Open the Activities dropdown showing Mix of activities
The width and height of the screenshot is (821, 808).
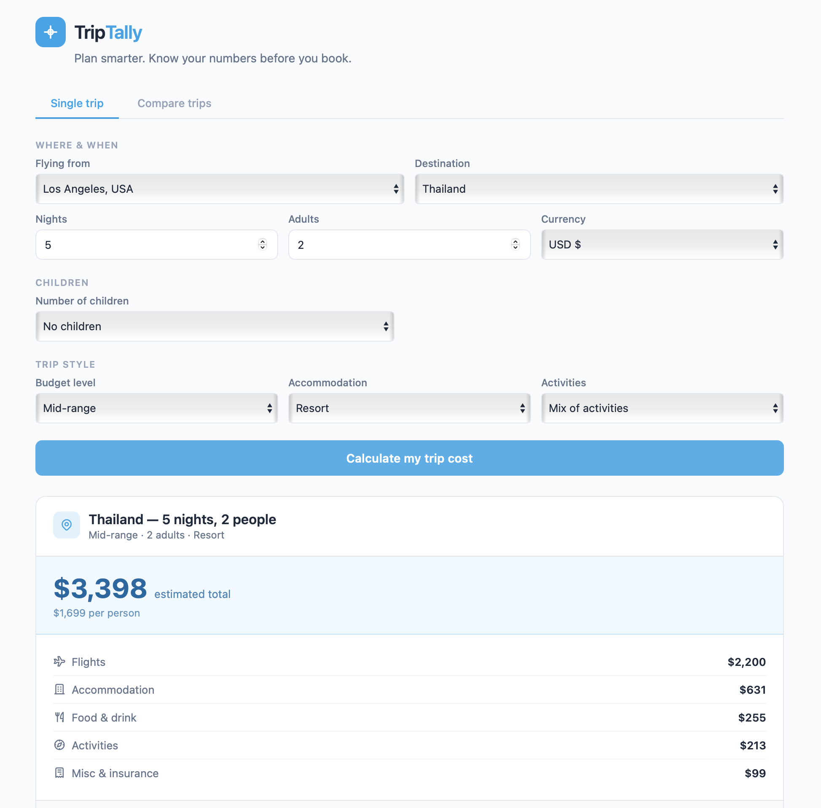[x=663, y=408]
